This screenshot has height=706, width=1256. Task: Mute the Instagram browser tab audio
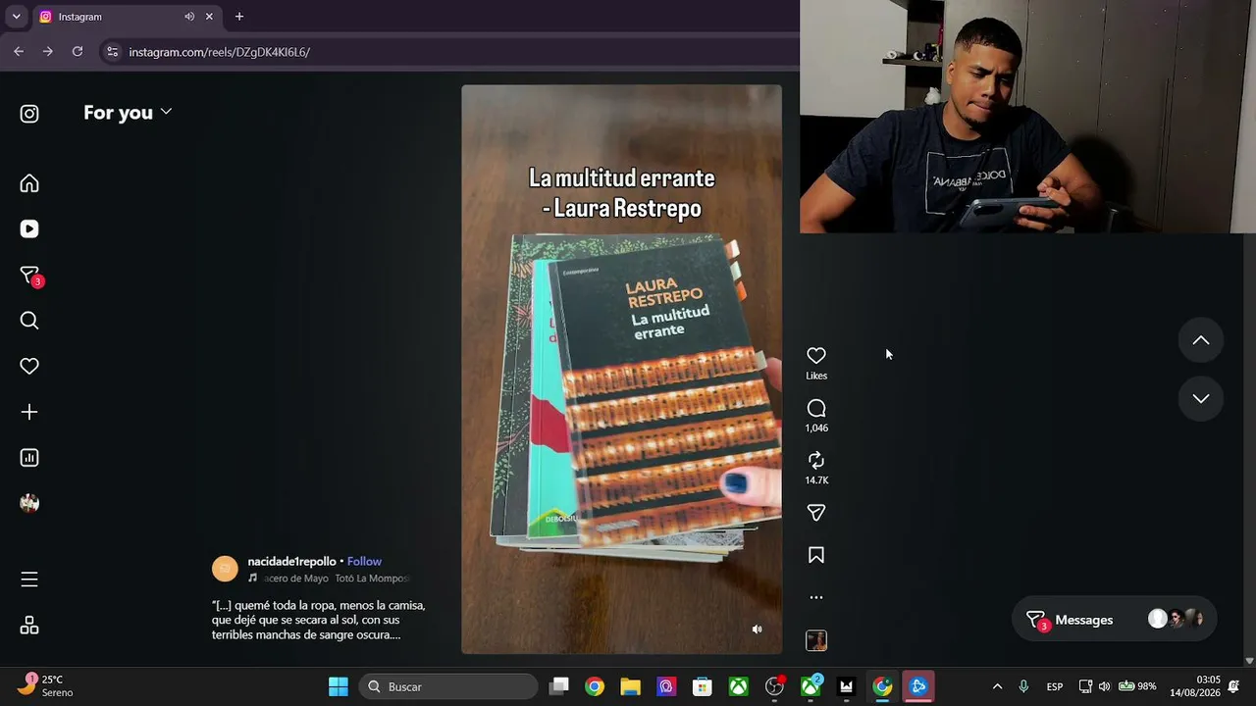tap(189, 17)
